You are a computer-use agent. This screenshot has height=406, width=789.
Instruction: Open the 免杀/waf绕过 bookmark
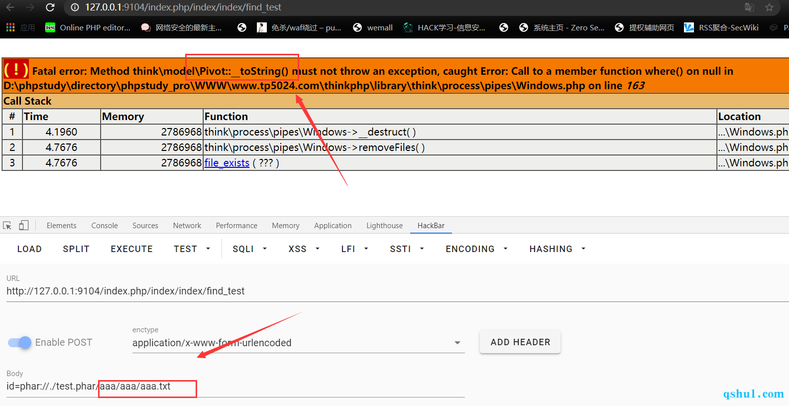click(x=299, y=27)
